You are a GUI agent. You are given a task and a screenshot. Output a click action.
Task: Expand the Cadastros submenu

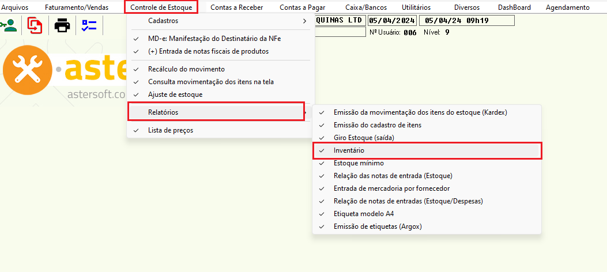tap(221, 21)
